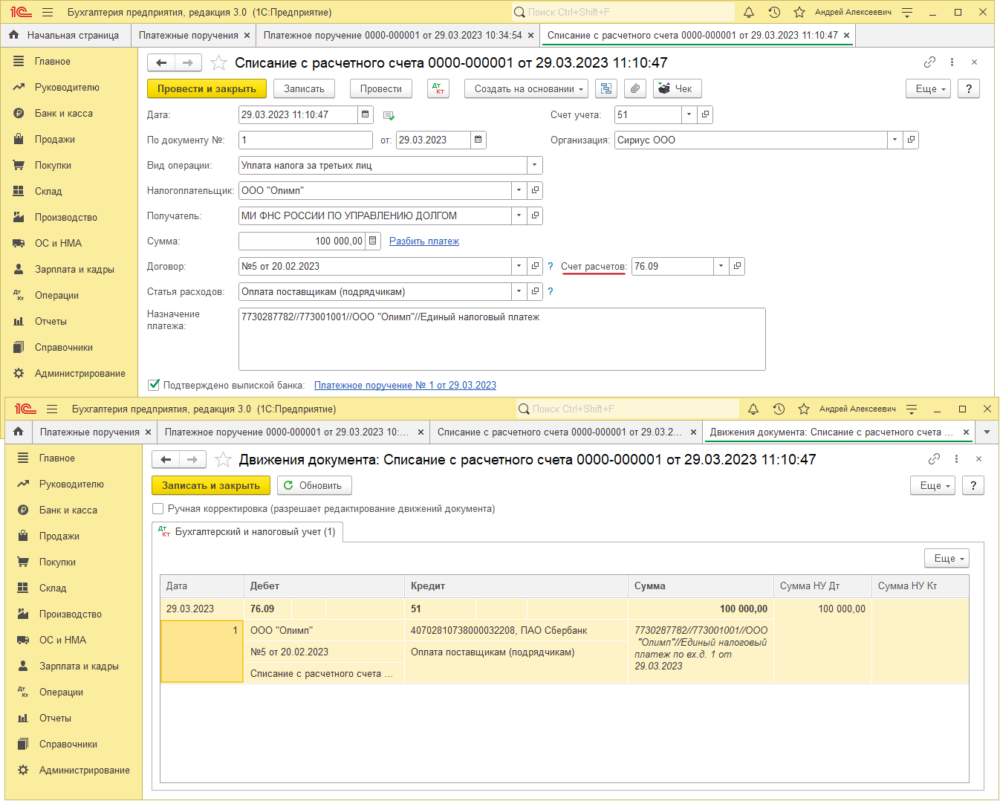The height and width of the screenshot is (801, 1000).
Task: Click green icon right of Дата calendar
Action: (x=389, y=115)
